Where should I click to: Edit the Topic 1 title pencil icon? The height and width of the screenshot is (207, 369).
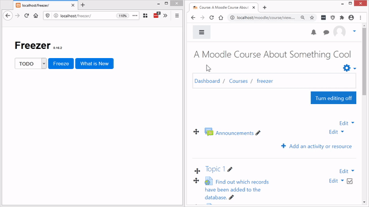230,169
